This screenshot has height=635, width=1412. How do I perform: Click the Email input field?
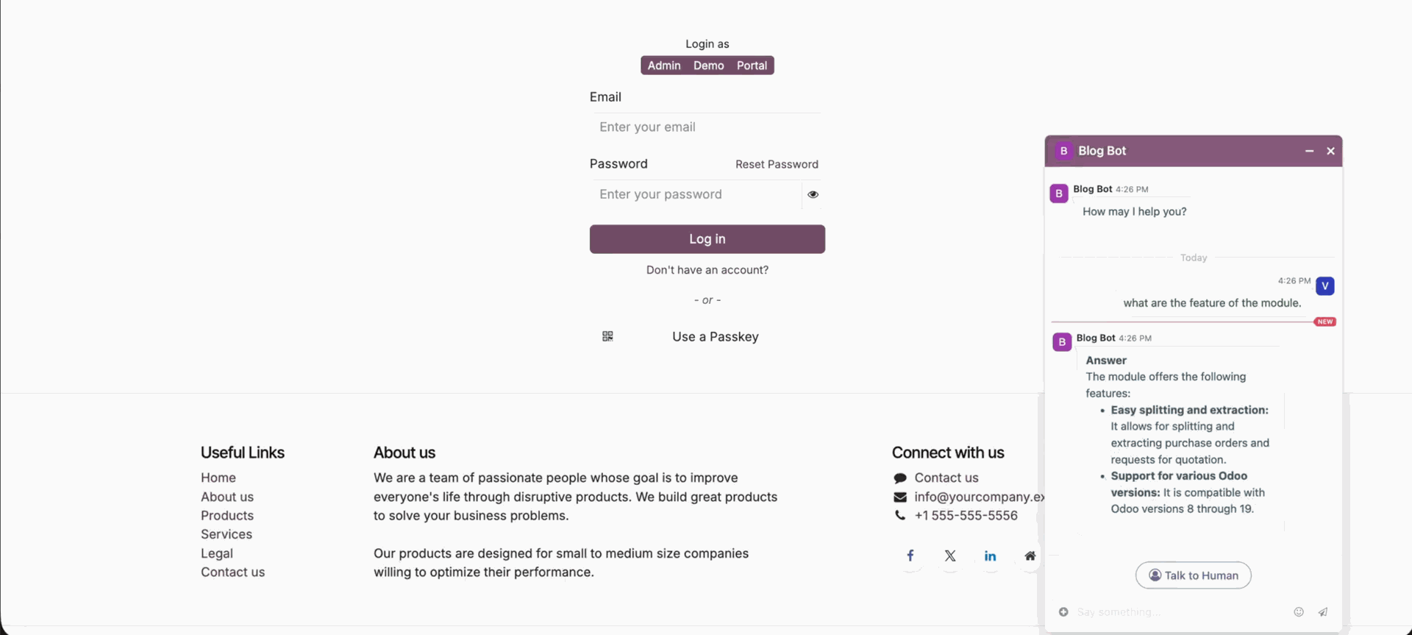pos(706,127)
